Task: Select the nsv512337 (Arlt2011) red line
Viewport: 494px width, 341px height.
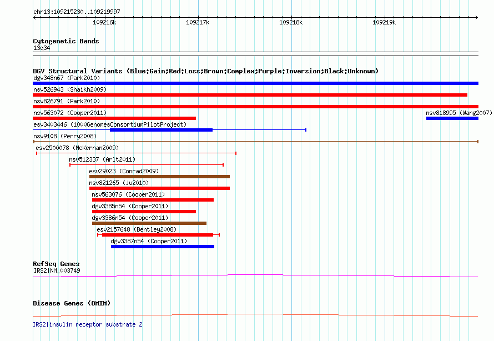Action: pos(147,165)
